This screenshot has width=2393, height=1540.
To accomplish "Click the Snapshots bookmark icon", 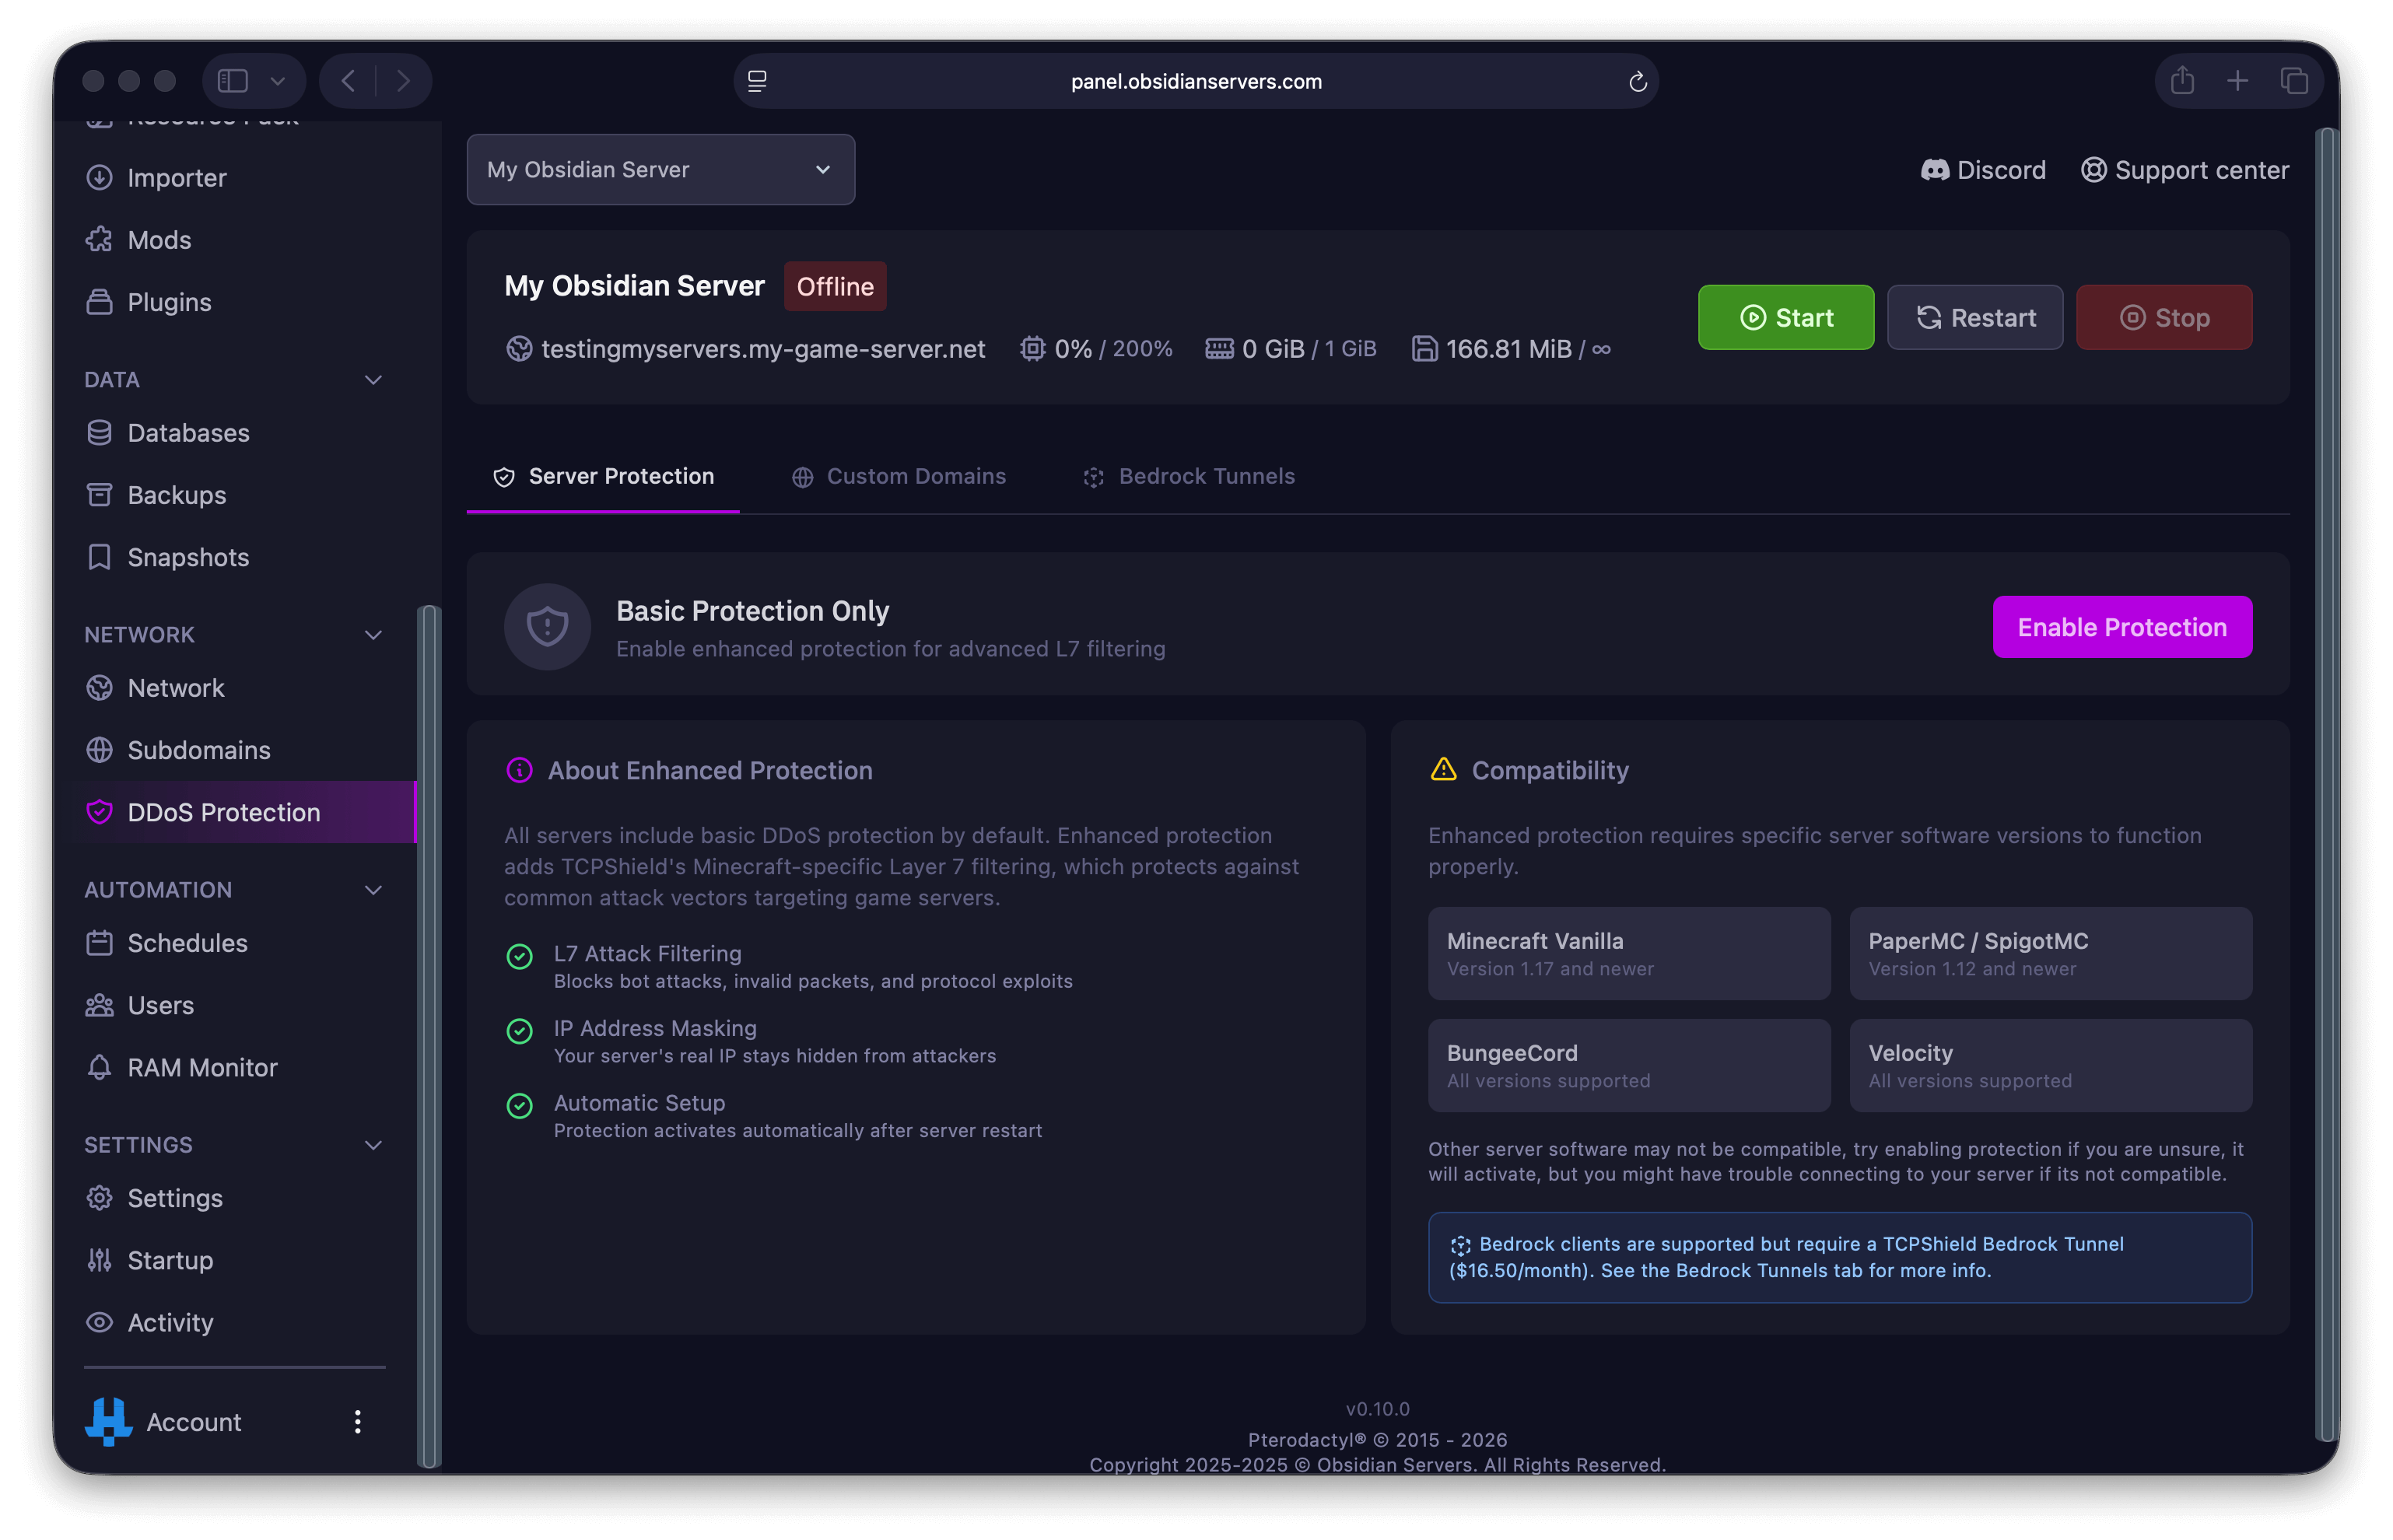I will (99, 557).
